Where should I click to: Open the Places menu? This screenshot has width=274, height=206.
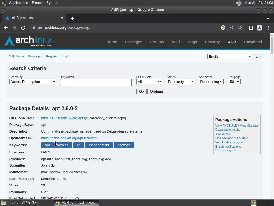tap(37, 3)
